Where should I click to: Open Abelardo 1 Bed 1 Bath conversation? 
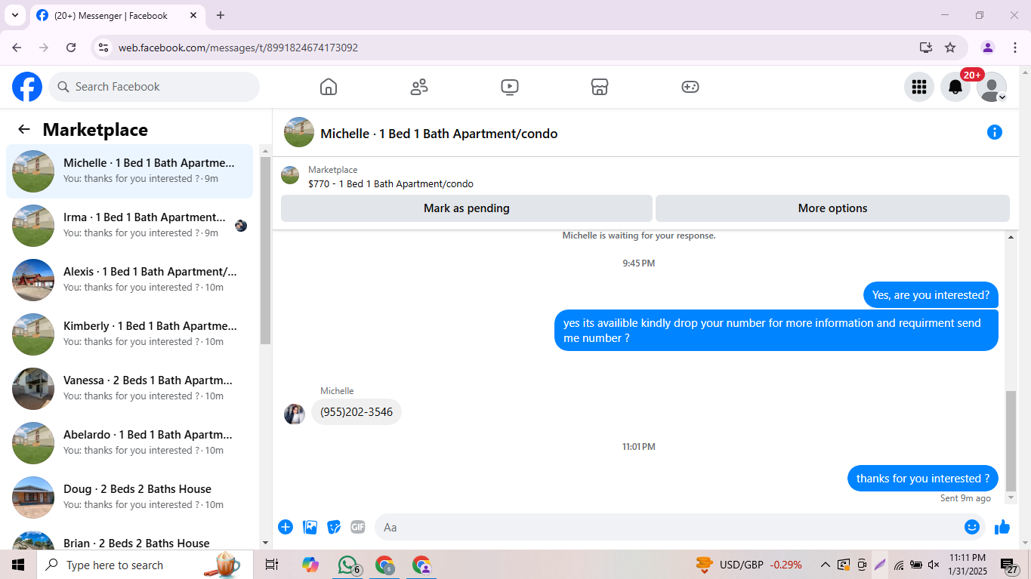(129, 443)
